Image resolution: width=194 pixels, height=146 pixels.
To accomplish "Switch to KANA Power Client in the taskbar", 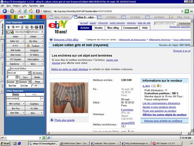I will [74, 144].
